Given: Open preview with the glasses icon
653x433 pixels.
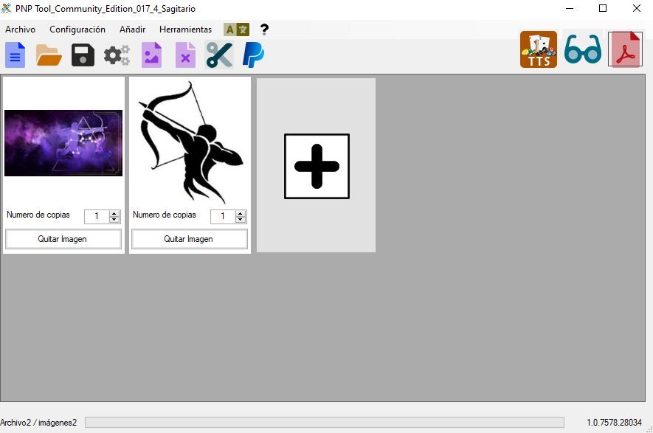Looking at the screenshot, I should (x=582, y=48).
